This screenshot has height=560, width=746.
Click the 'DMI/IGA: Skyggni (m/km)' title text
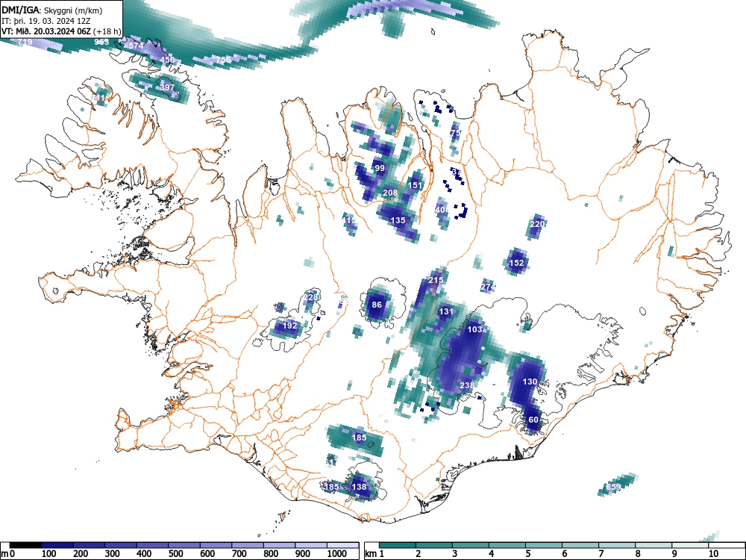click(51, 10)
